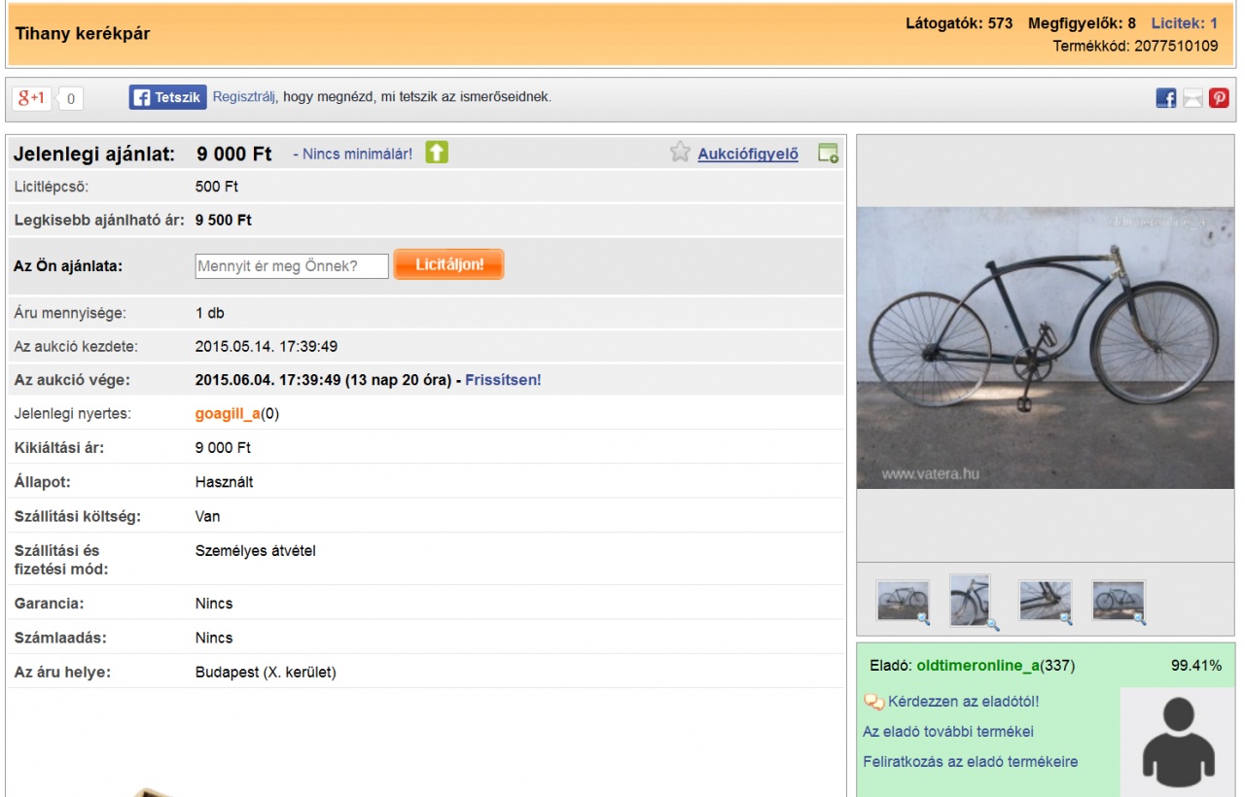The width and height of the screenshot is (1245, 797).
Task: Click the Frissítsen! refresh link
Action: (503, 380)
